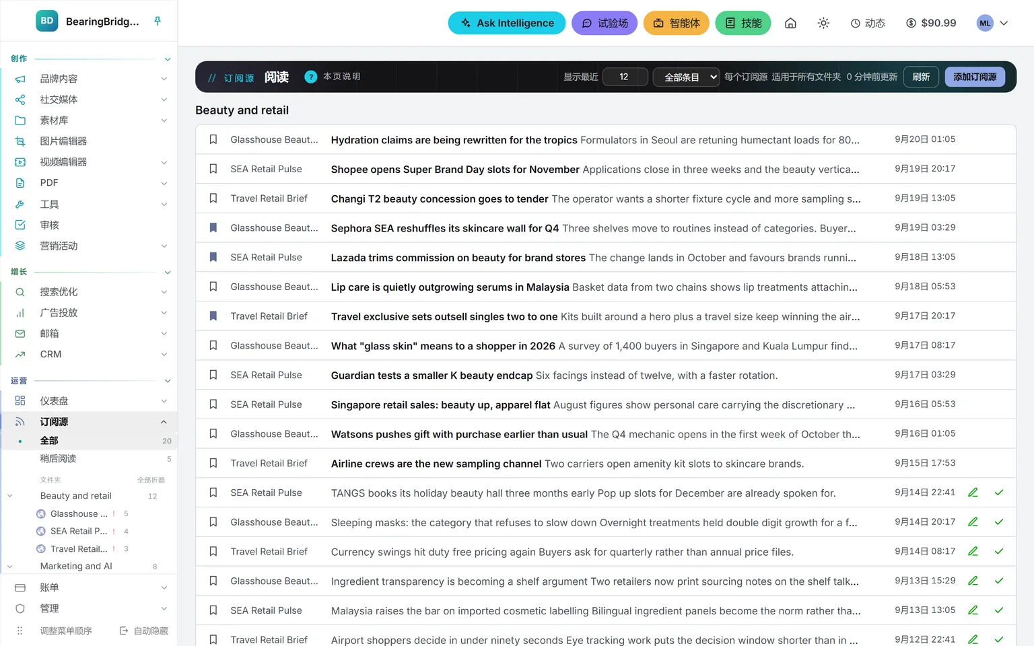Viewport: 1034px width, 646px height.
Task: Open the 试验场 playground tab
Action: [x=605, y=23]
